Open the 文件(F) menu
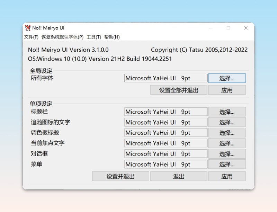277x212 pixels. click(x=32, y=37)
